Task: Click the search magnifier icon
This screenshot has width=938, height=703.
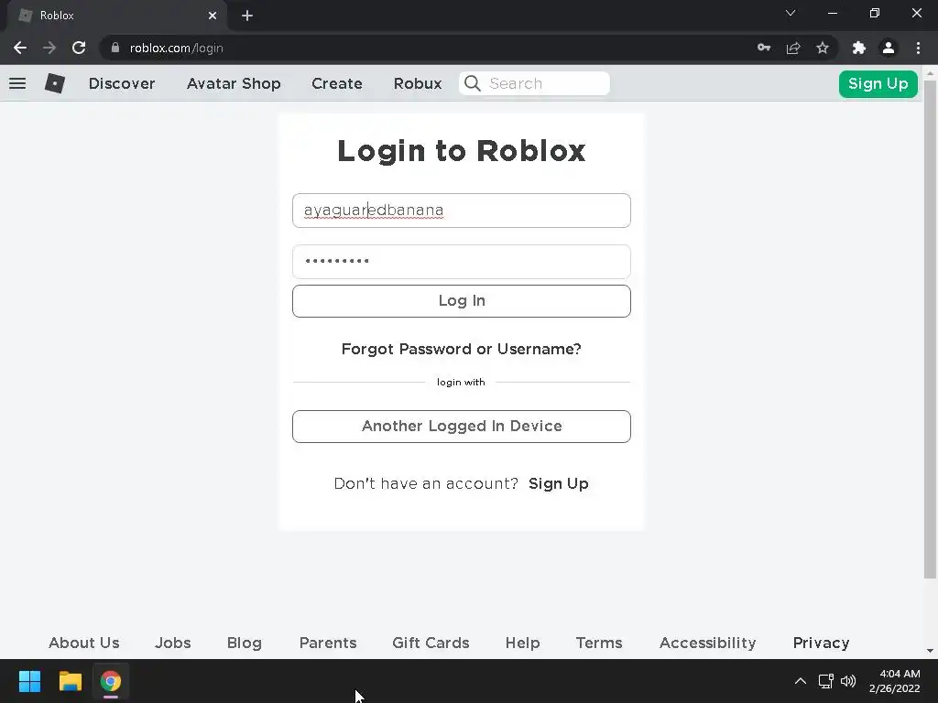Action: click(473, 83)
